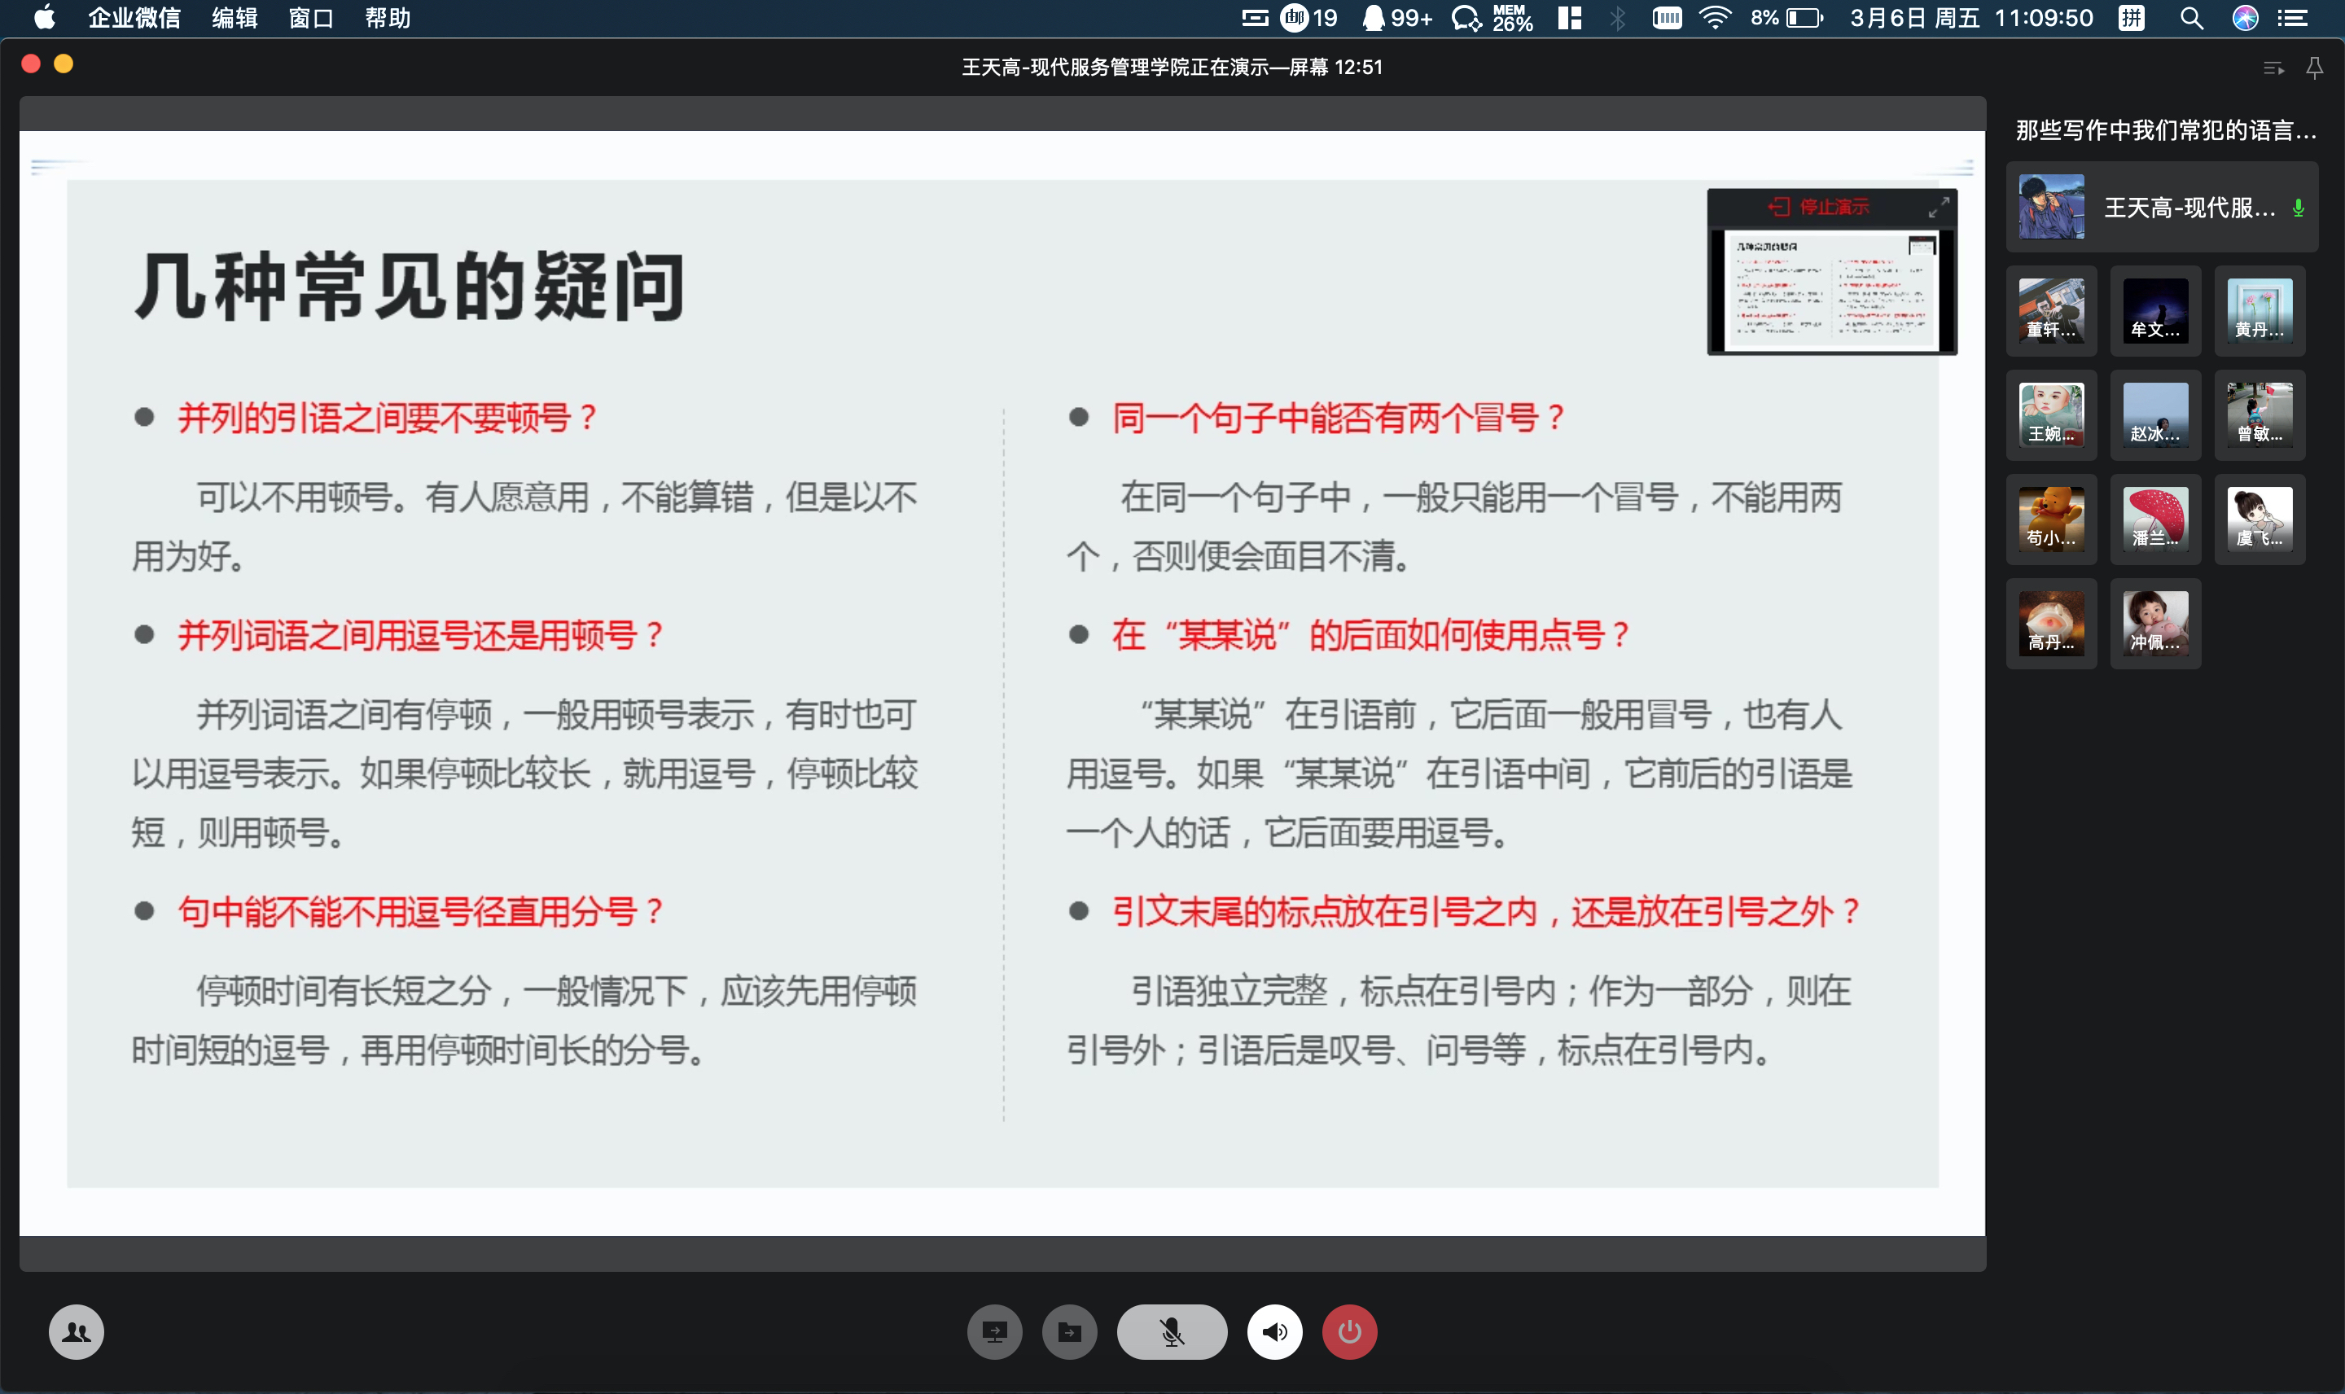2345x1394 pixels.
Task: Select participant 黄丹… avatar
Action: point(2260,311)
